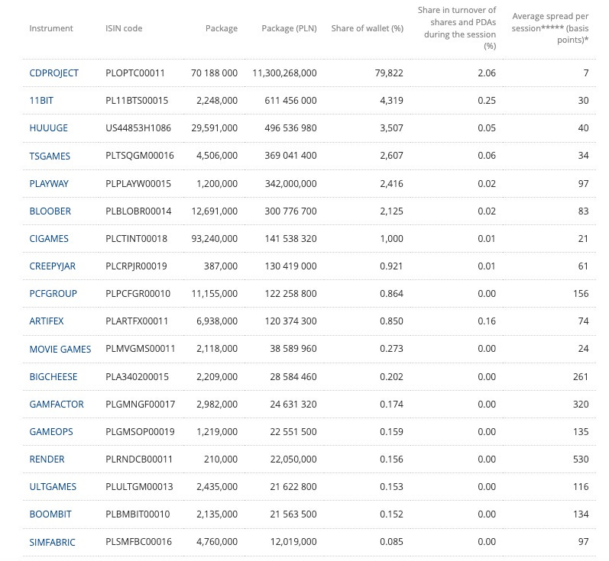
Task: Open the MOVIE GAMES instrument link
Action: 60,349
